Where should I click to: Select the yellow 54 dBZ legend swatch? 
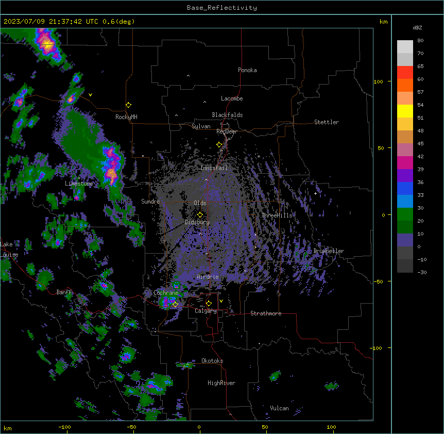[x=405, y=111]
